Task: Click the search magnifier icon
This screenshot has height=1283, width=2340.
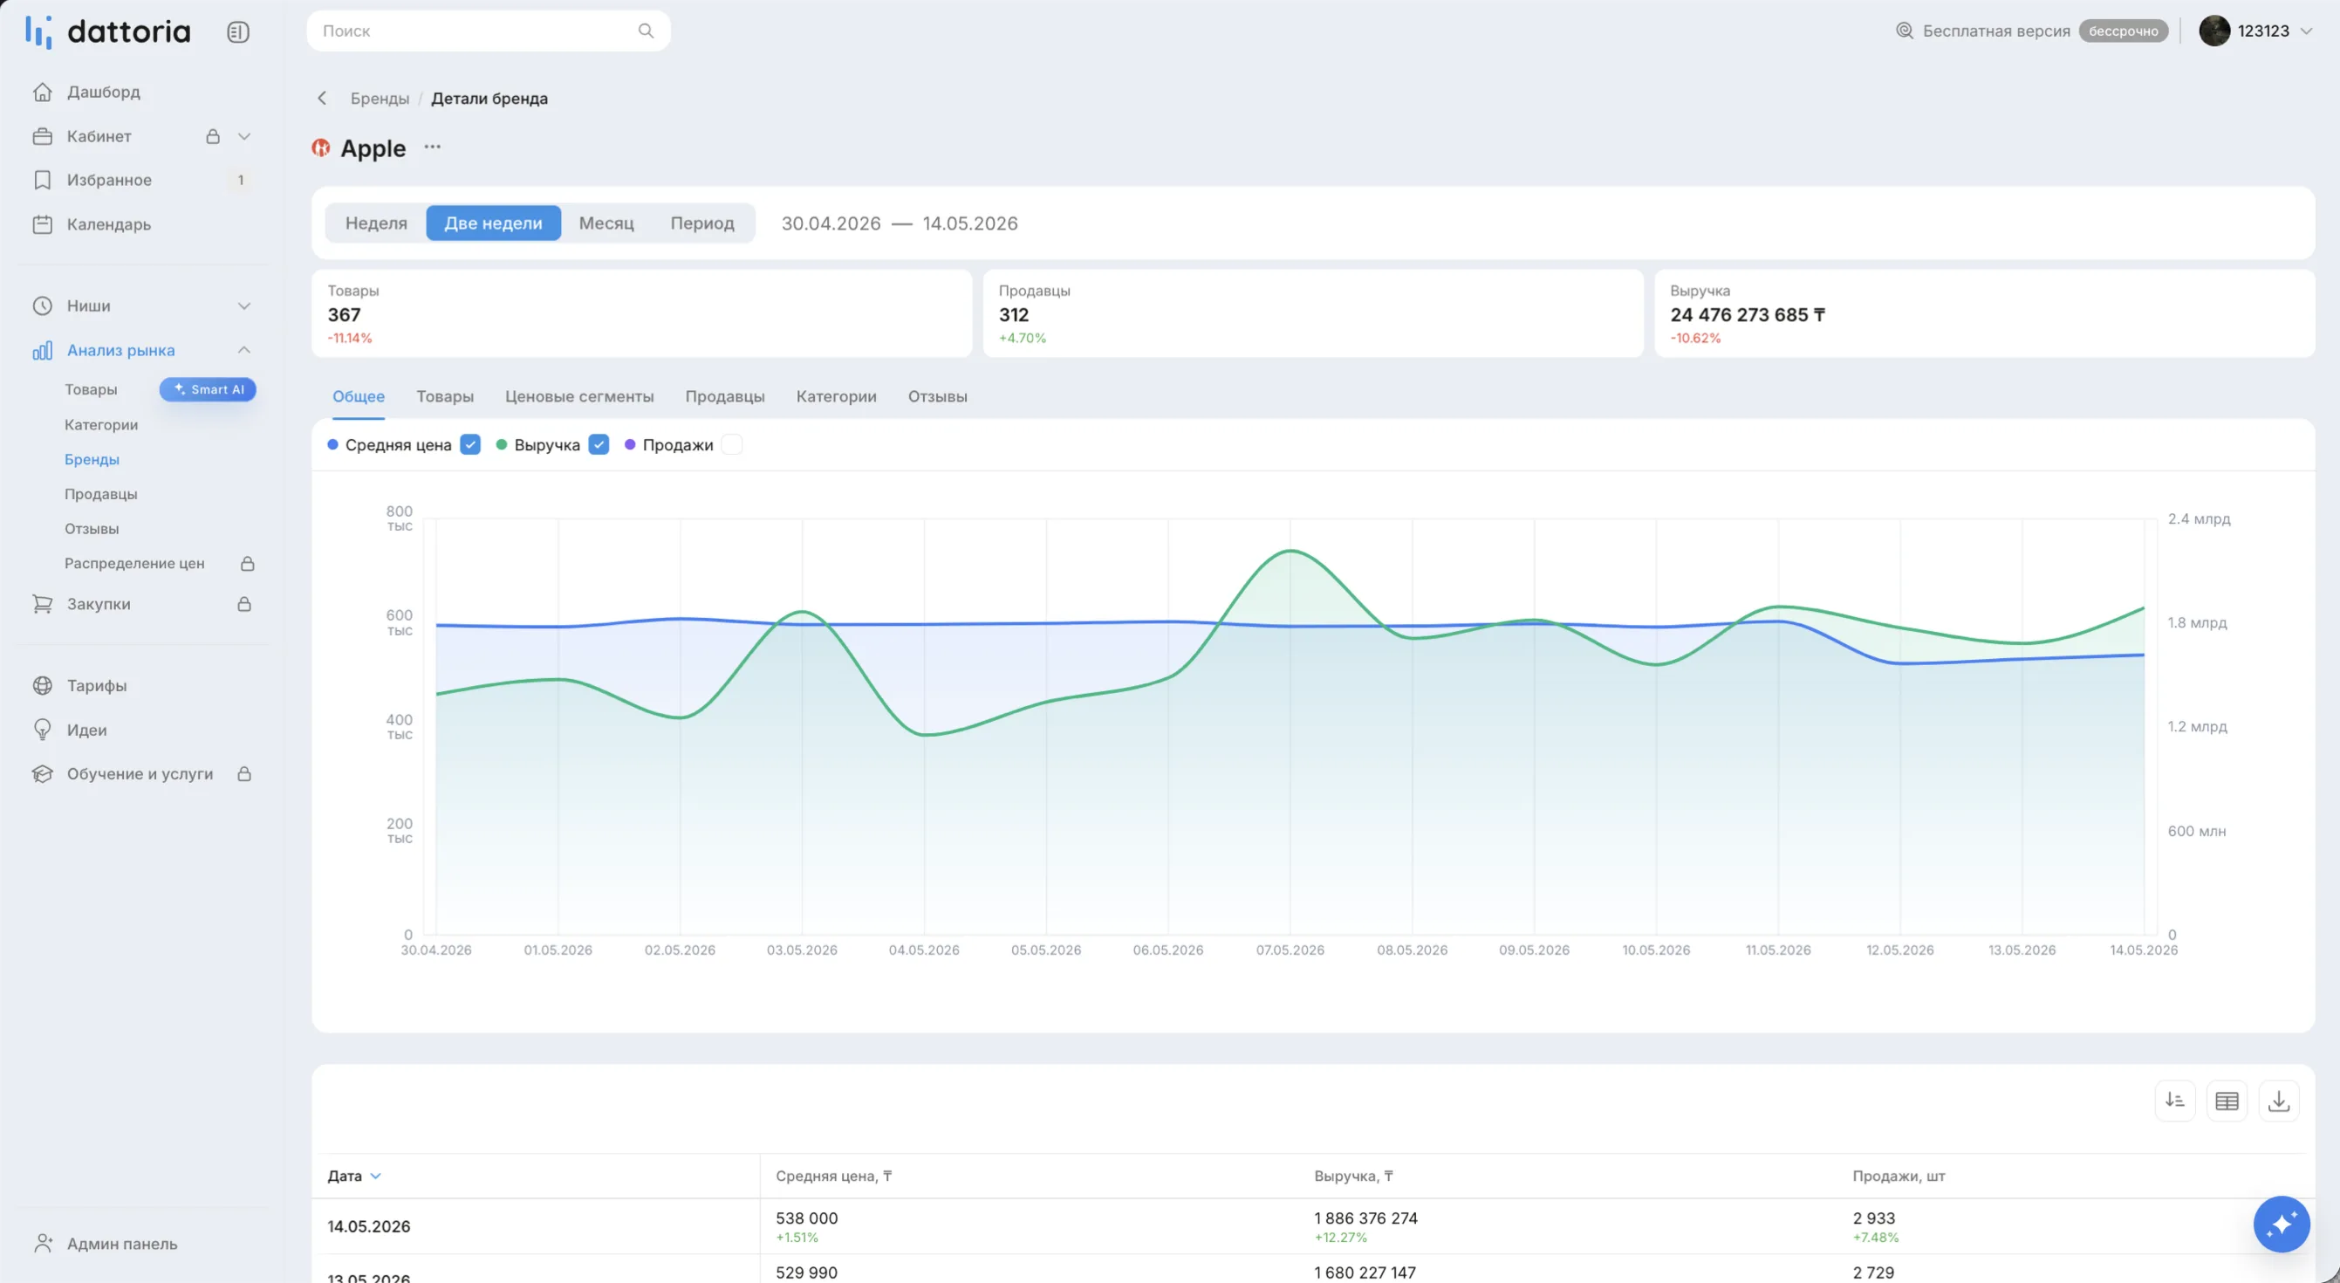Action: 646,31
